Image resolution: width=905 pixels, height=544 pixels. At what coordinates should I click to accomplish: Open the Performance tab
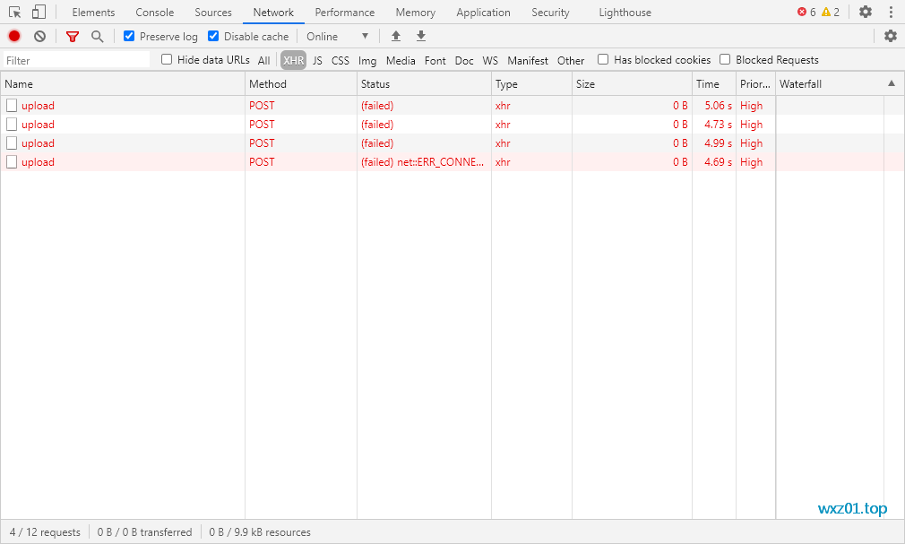click(345, 13)
